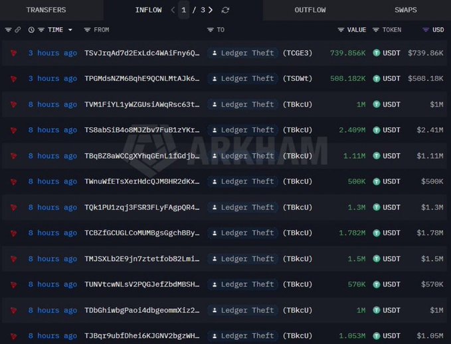451x344 pixels.
Task: Filter by the FROM column
Action: pyautogui.click(x=87, y=30)
